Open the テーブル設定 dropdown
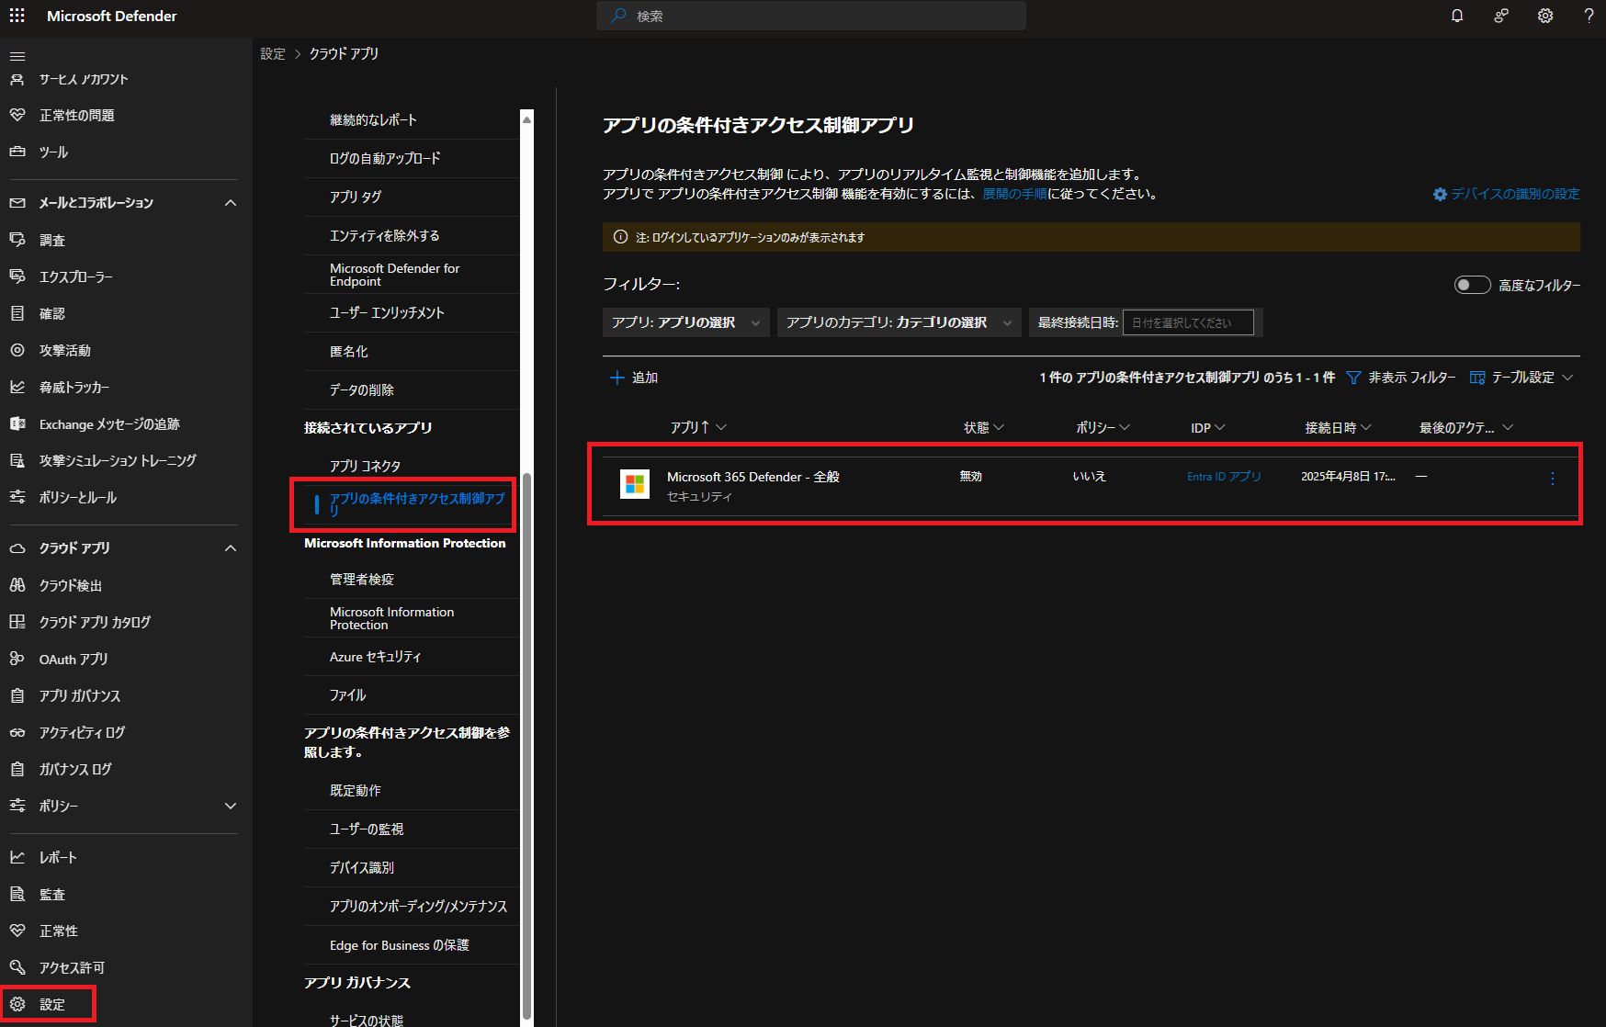The width and height of the screenshot is (1606, 1027). (x=1521, y=378)
